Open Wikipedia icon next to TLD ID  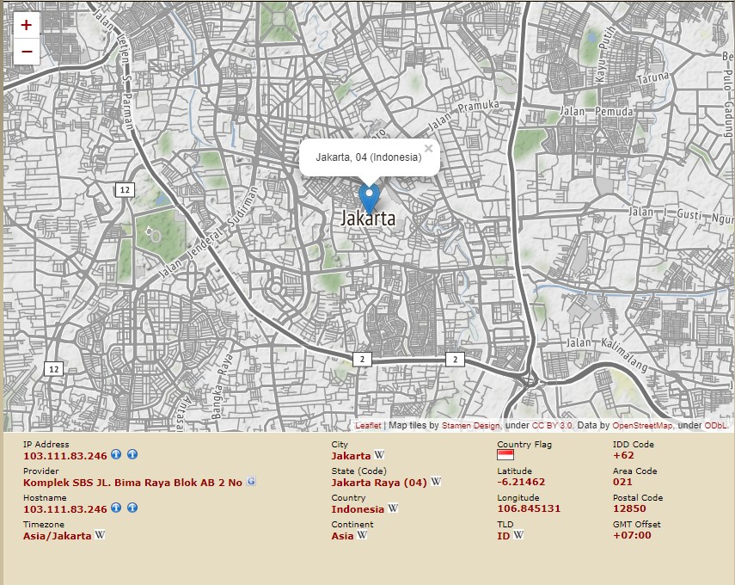point(518,535)
